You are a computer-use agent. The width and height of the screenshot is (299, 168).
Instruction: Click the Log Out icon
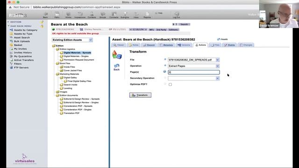(x=177, y=15)
